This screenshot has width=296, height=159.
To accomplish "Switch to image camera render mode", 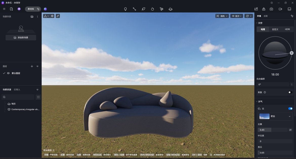I will 271,9.
